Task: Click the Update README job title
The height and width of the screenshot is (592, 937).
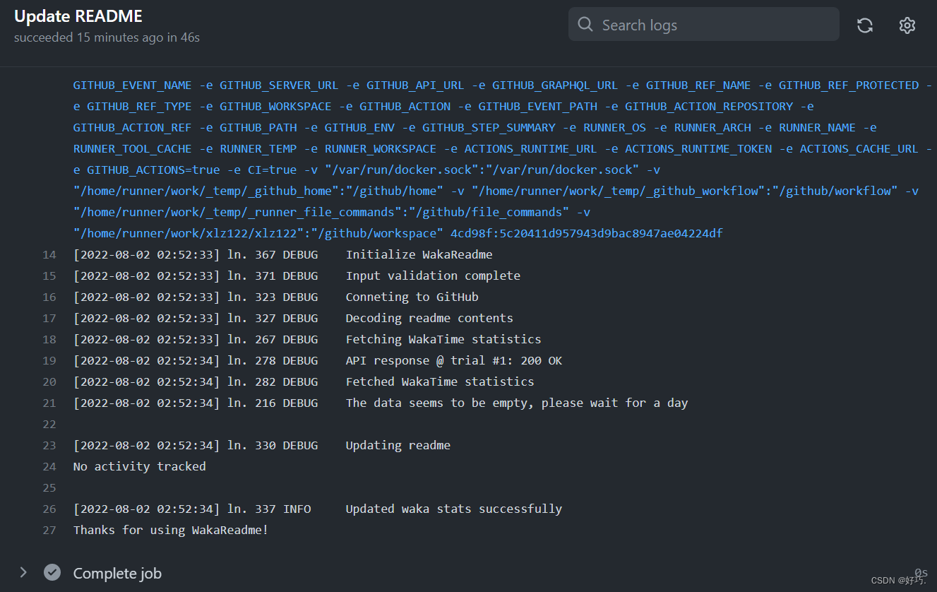Action: [78, 16]
